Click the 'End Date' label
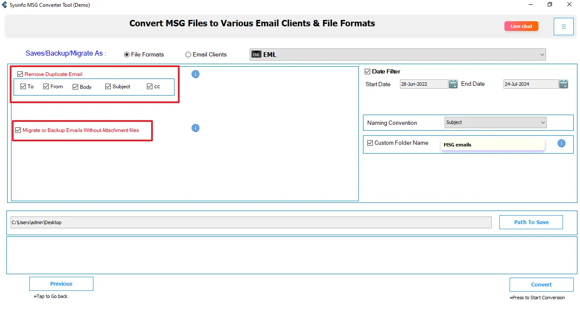580x309 pixels. coord(473,84)
